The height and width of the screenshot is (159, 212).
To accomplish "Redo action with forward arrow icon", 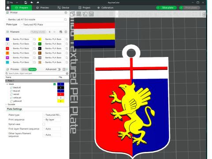I will [x=38, y=3].
